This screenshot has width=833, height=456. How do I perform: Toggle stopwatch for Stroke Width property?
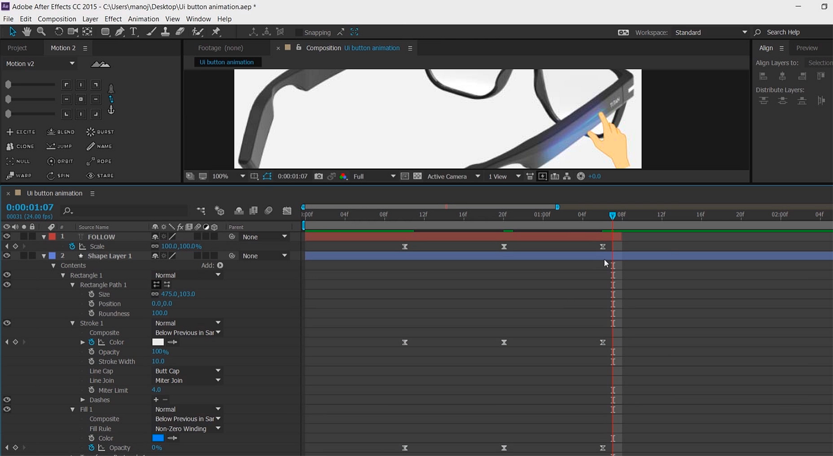click(92, 361)
